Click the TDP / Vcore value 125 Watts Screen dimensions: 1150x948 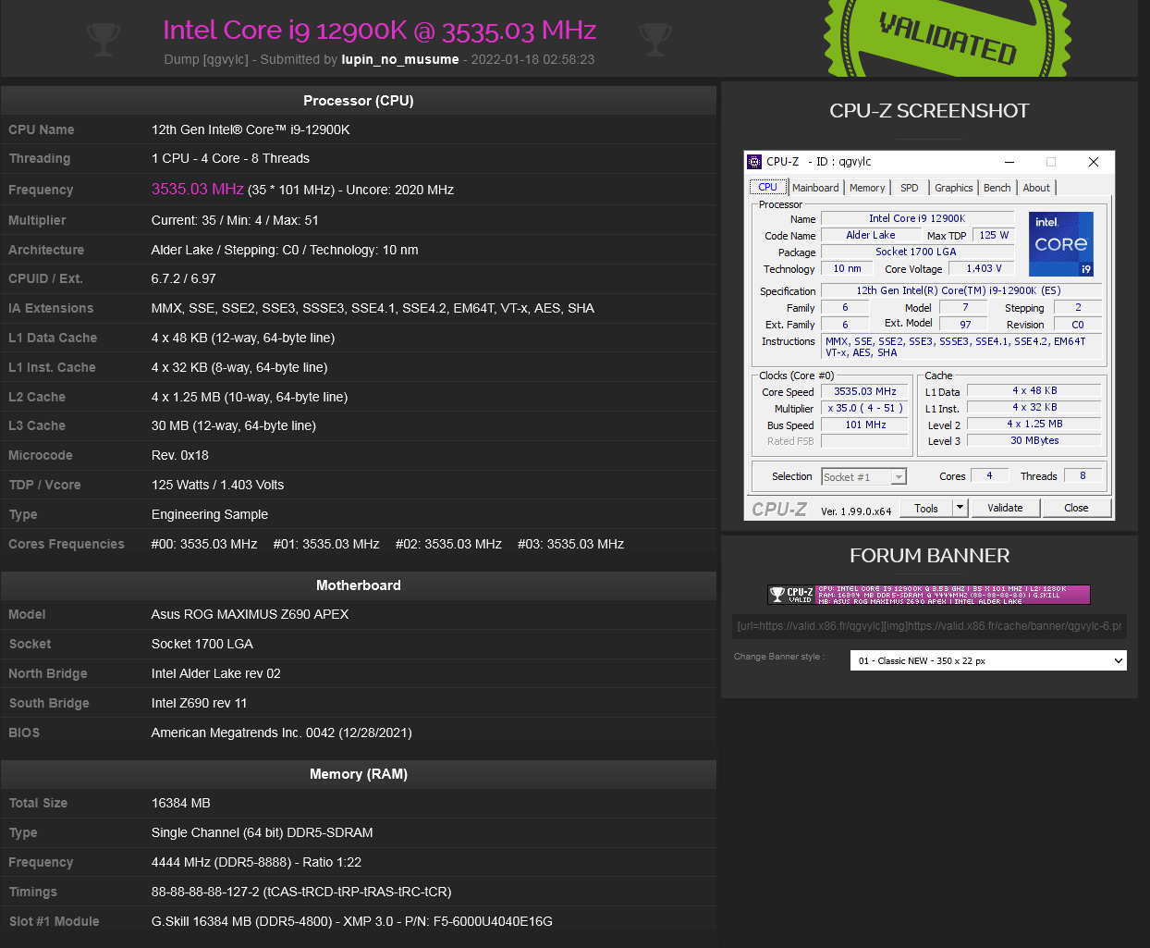click(x=217, y=485)
